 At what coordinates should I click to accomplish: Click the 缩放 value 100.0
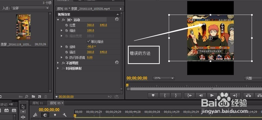[90, 30]
